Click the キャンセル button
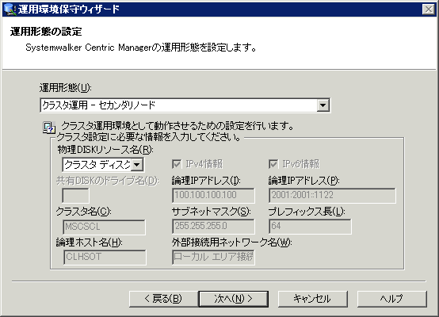The image size is (439, 317). (313, 299)
